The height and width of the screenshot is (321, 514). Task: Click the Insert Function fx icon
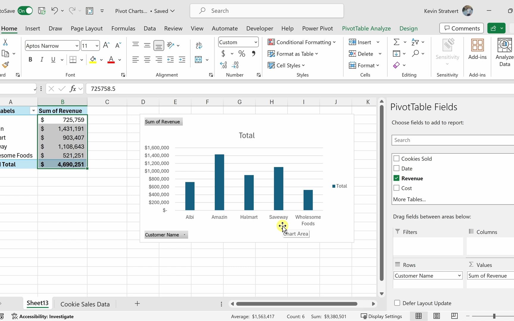tap(73, 89)
